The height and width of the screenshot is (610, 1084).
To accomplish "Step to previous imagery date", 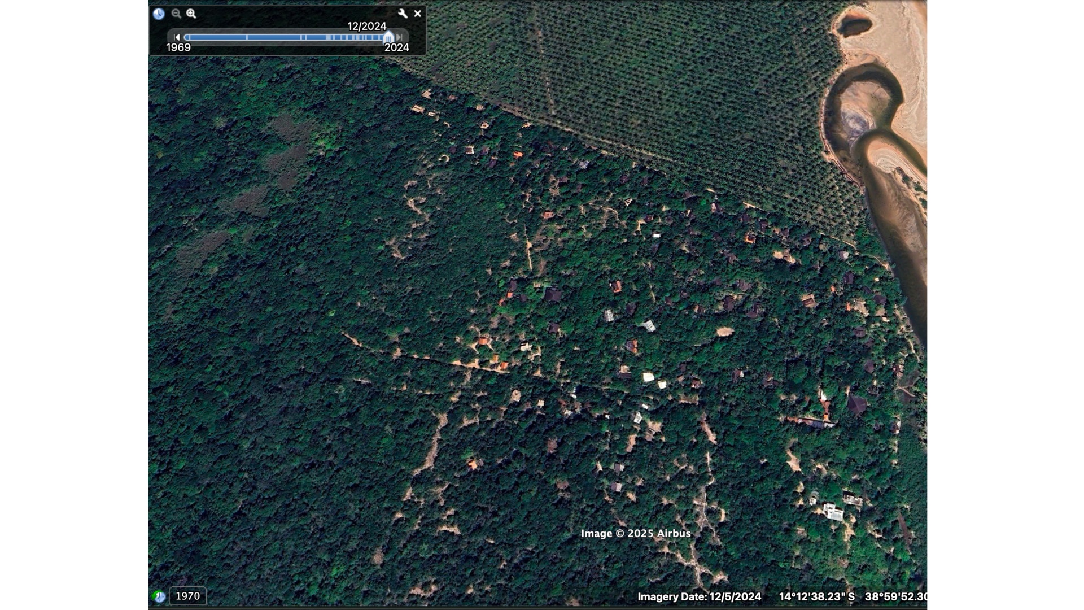I will coord(177,37).
